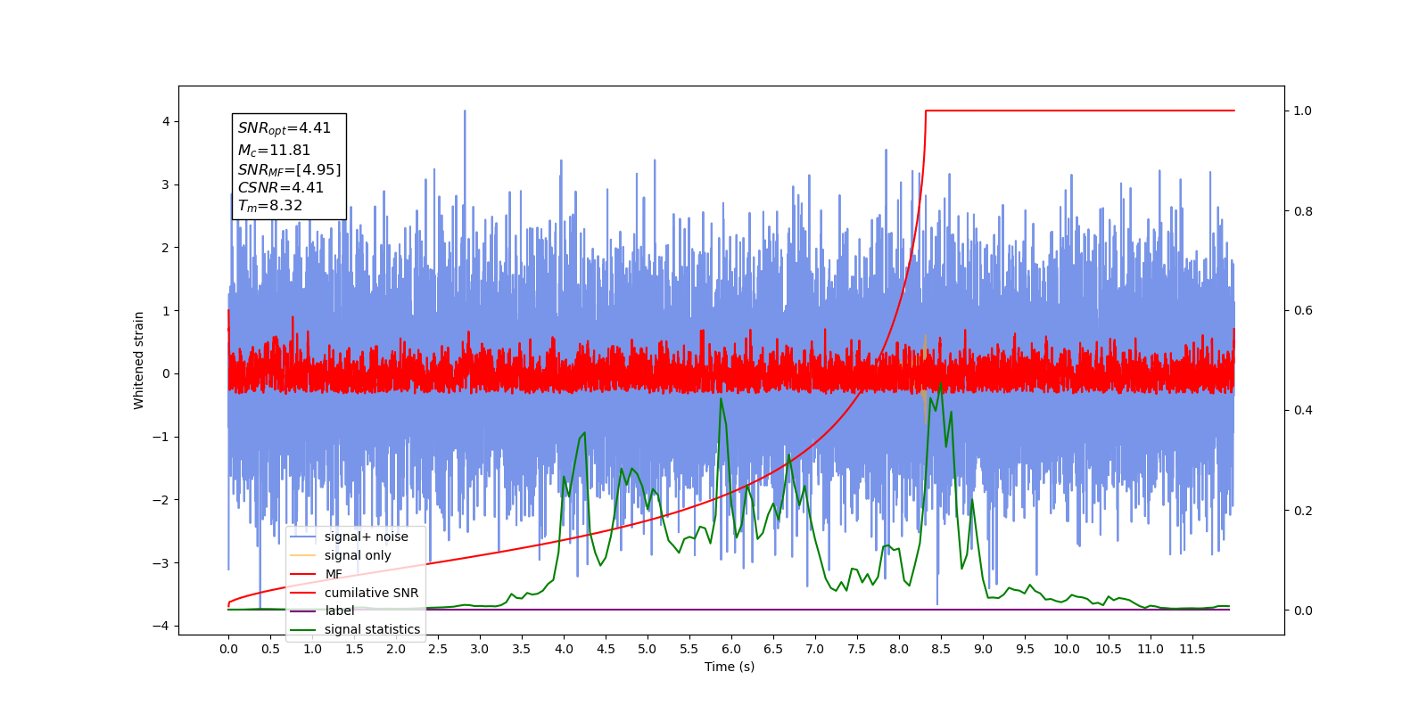Click the right y-axis tick label 0.2
The width and height of the screenshot is (1427, 713).
tap(1303, 511)
